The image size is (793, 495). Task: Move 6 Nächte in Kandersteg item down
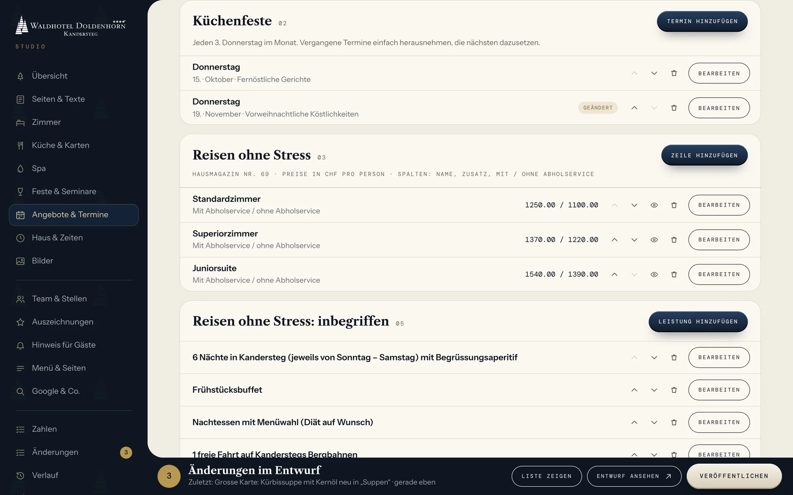point(654,358)
